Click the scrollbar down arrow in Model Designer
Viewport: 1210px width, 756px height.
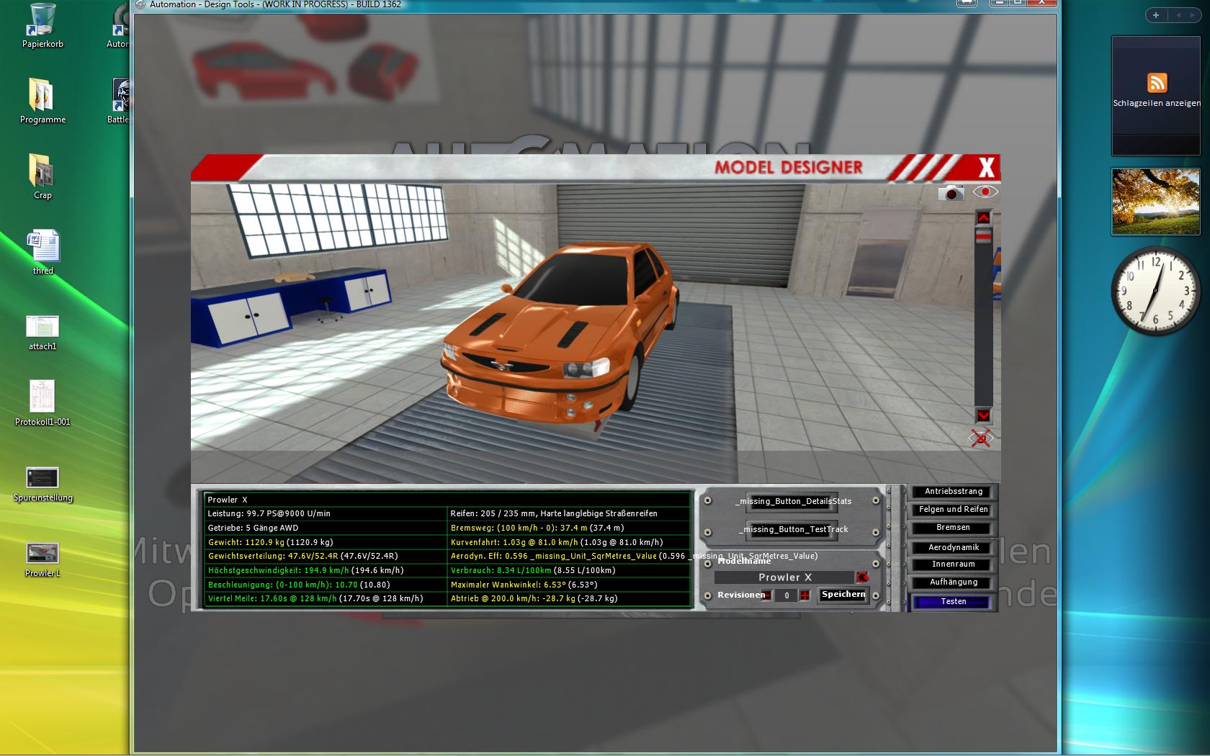click(984, 415)
